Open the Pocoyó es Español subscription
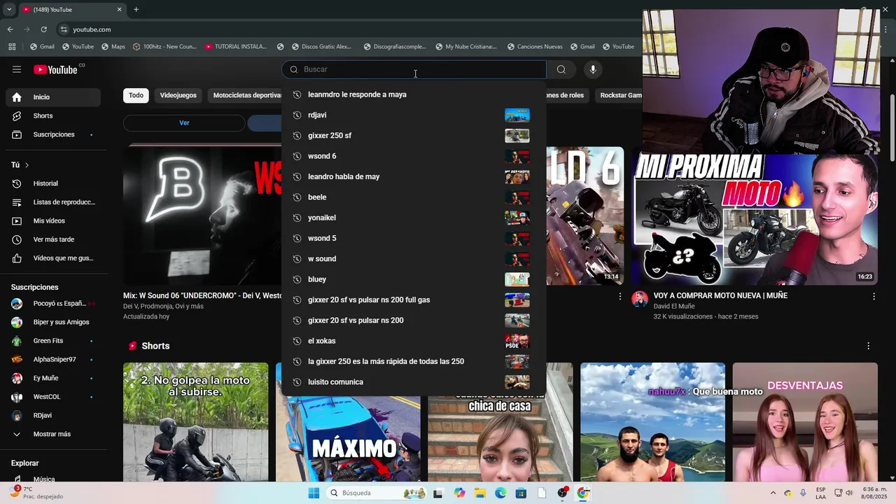The width and height of the screenshot is (896, 504). [x=53, y=304]
